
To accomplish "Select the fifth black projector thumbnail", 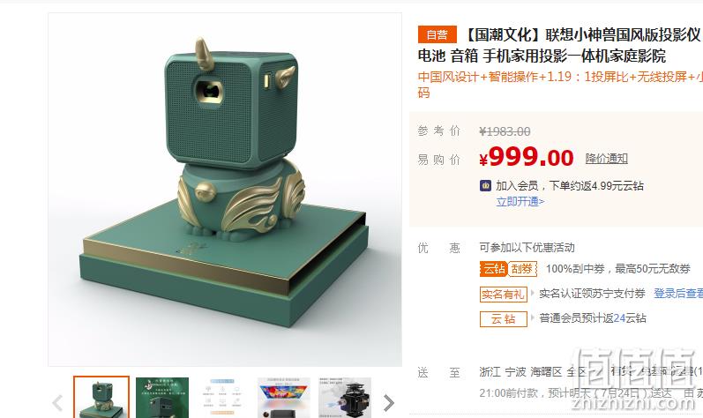I will click(x=345, y=398).
